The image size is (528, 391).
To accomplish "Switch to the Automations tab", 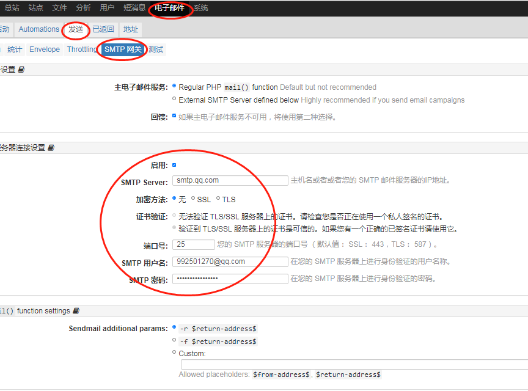I will pyautogui.click(x=38, y=29).
